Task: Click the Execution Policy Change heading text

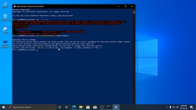Action: point(24,40)
